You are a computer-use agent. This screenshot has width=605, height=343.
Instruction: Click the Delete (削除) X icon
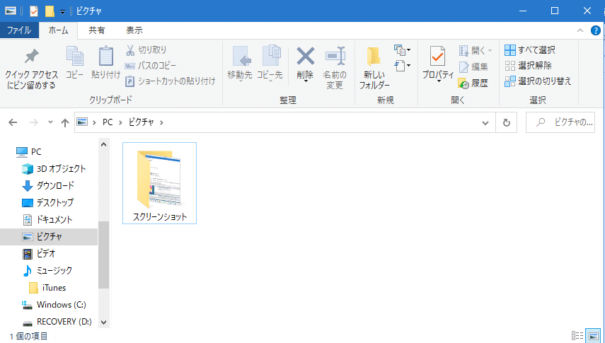[305, 57]
